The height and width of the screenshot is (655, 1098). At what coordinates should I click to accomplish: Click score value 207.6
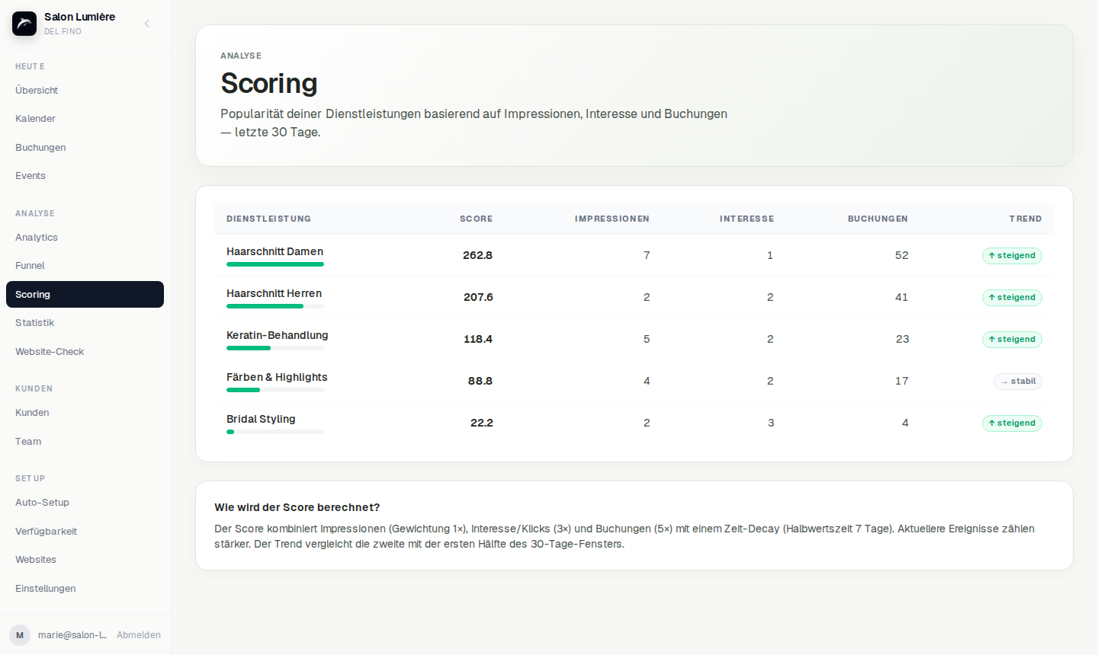(x=478, y=297)
